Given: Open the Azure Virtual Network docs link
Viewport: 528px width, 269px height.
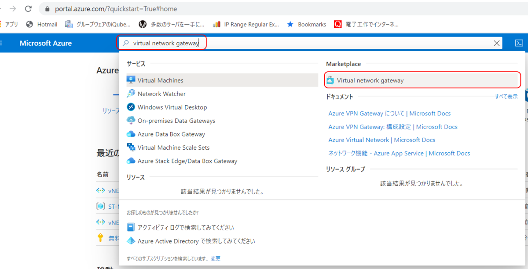Looking at the screenshot, I should pos(382,140).
